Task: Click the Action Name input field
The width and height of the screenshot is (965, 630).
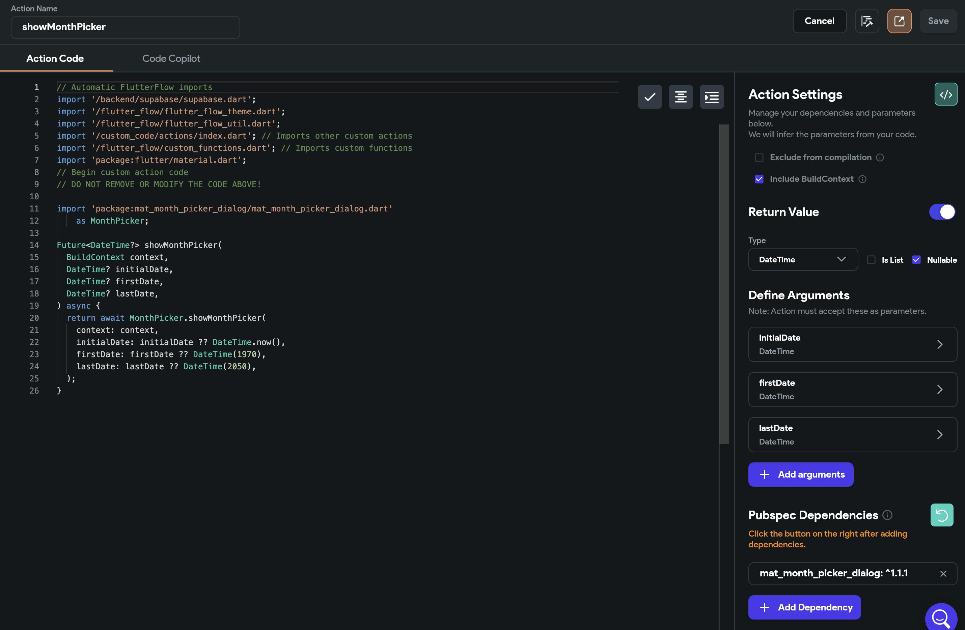Action: tap(125, 27)
